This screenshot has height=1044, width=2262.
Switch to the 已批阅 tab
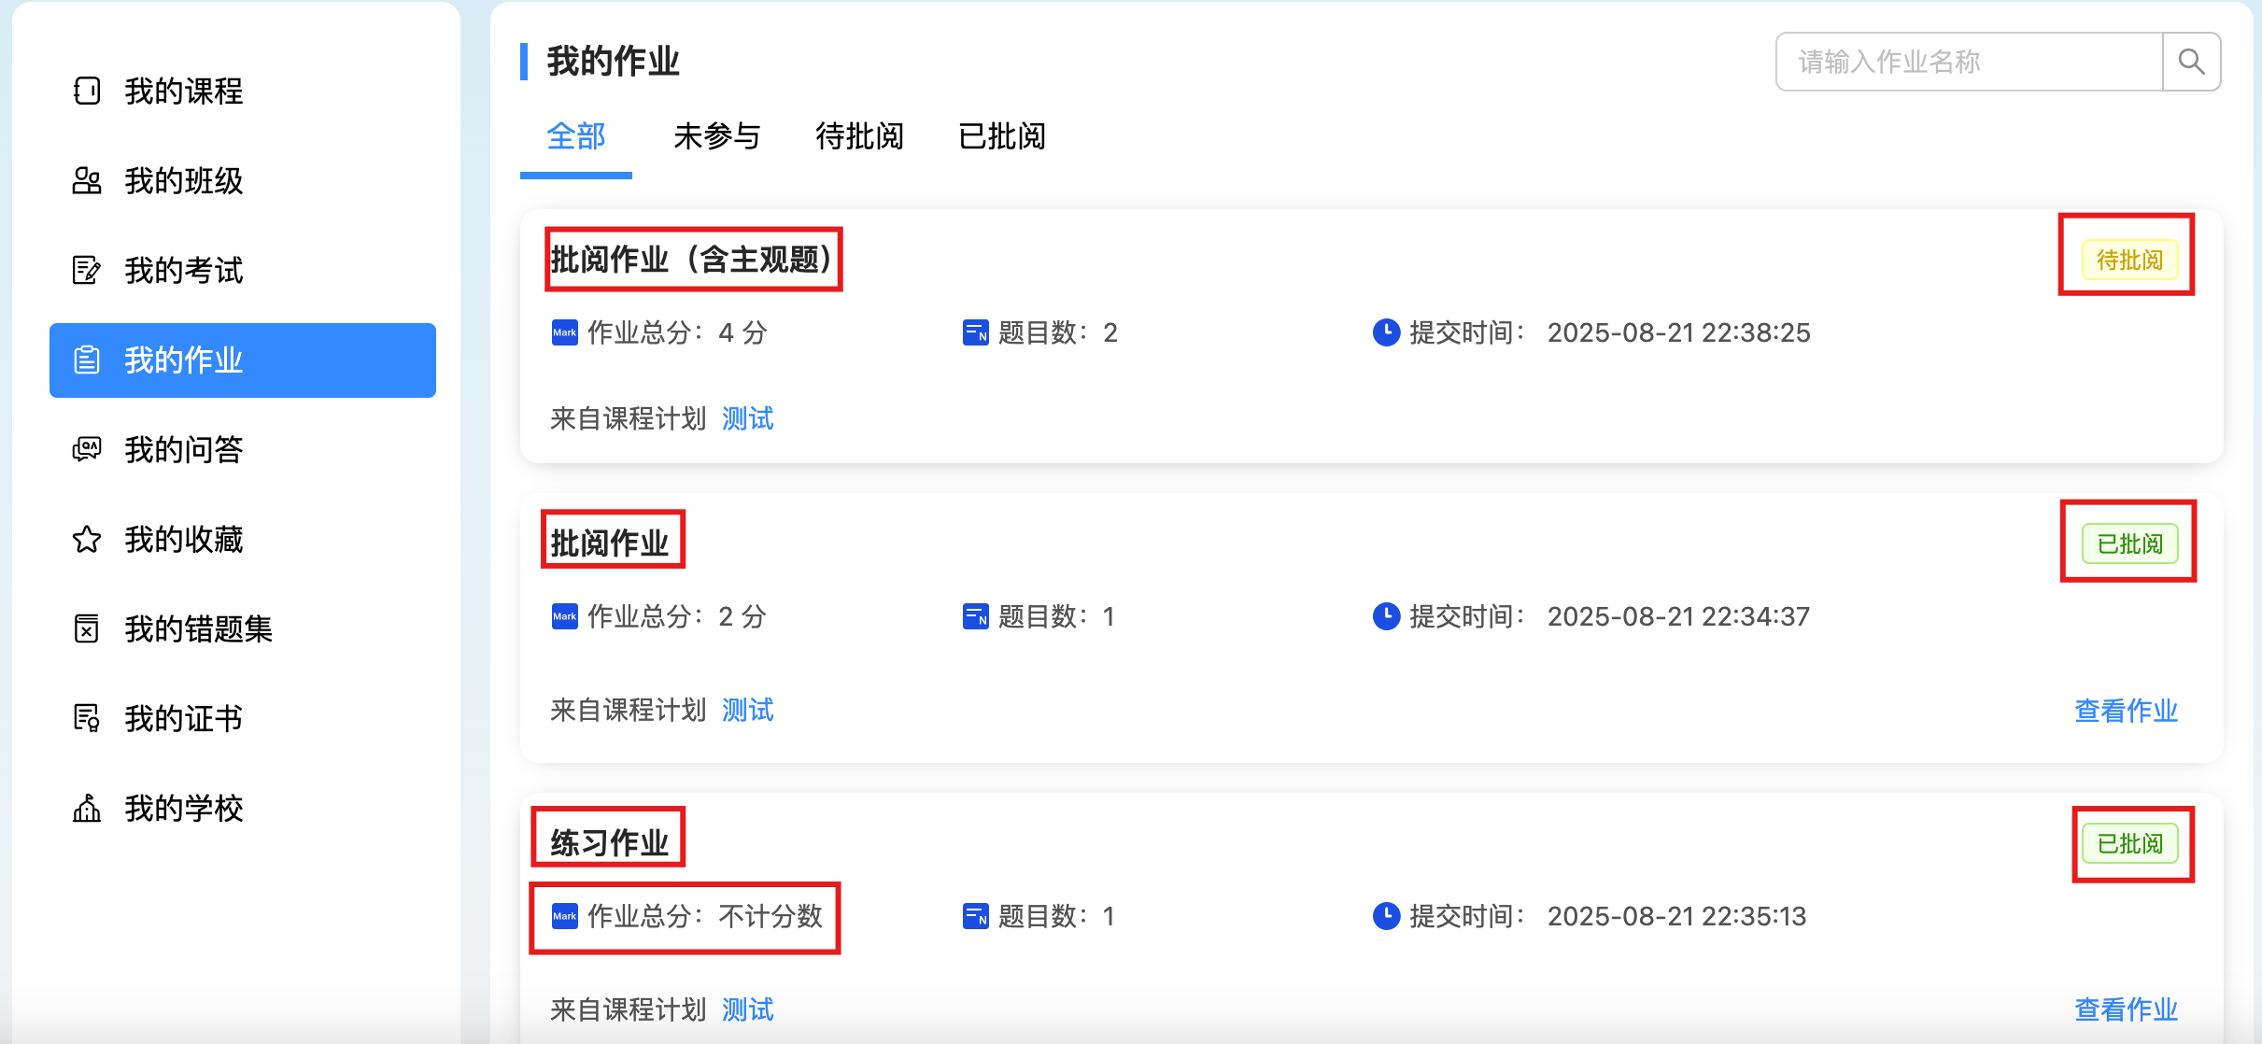coord(1002,137)
